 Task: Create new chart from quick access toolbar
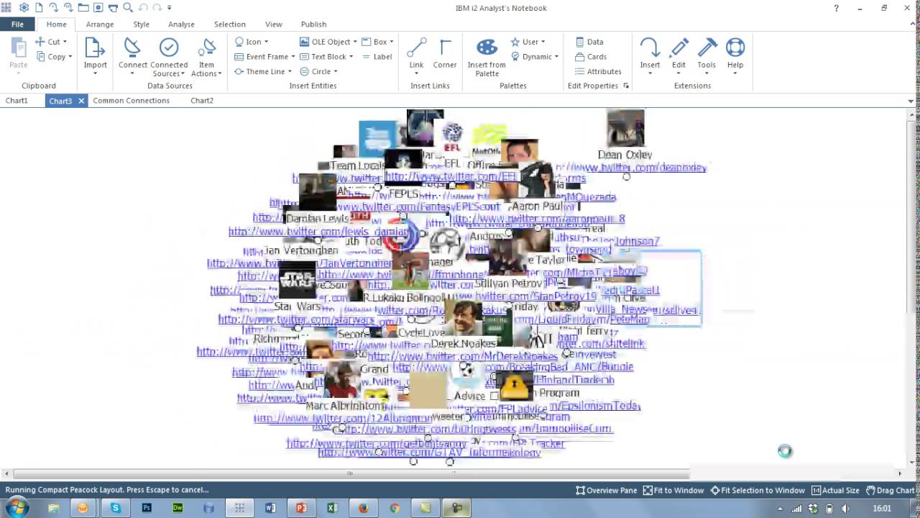[39, 8]
